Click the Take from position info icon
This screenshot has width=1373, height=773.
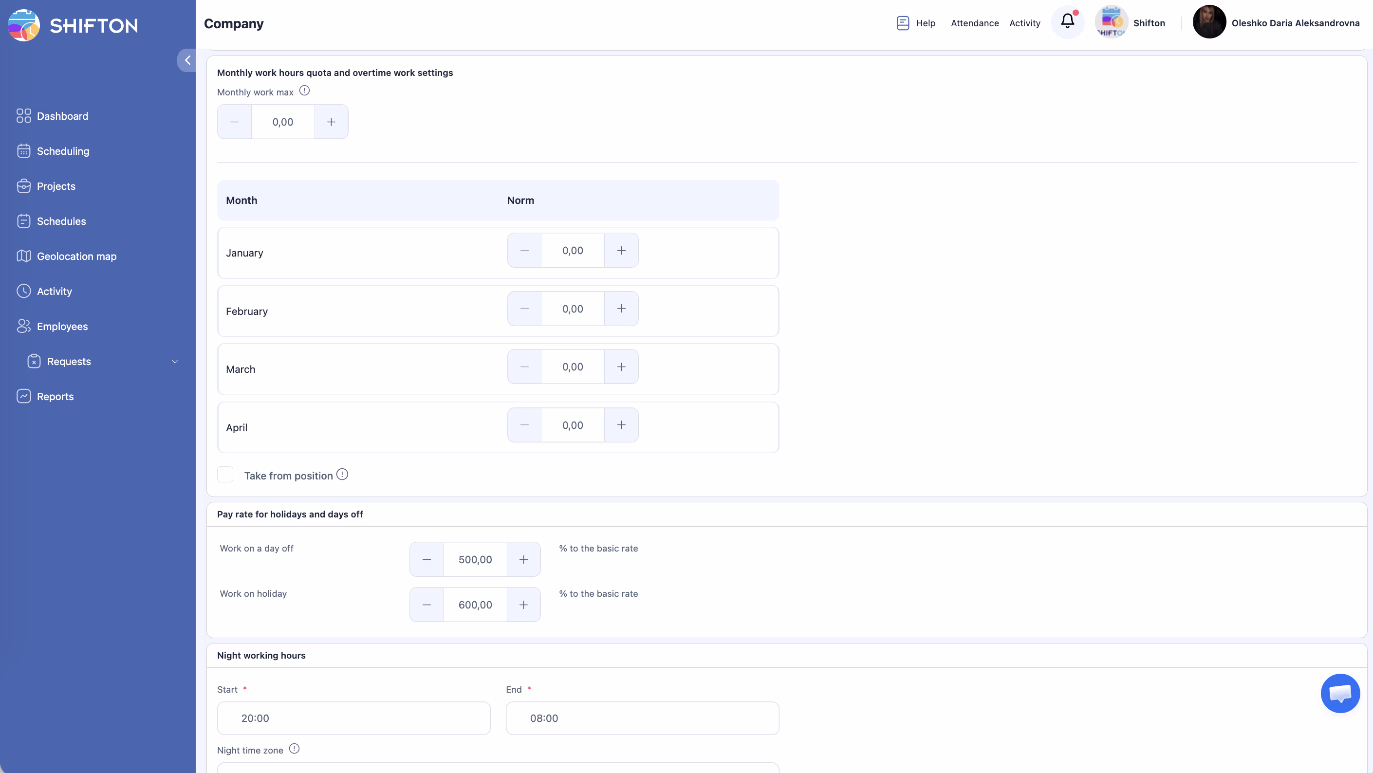pos(342,475)
